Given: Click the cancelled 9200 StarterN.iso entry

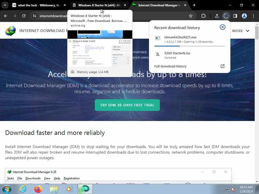Looking at the screenshot, I should [189, 55].
